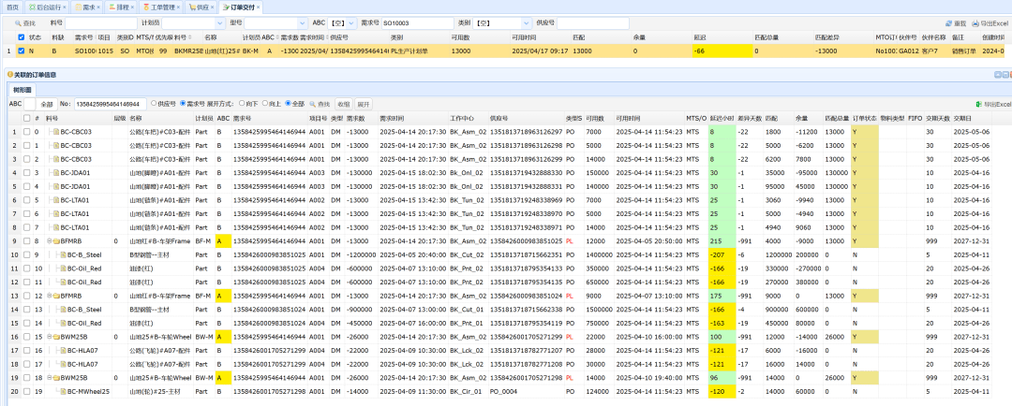Click the Excel export icon in tree panel

(979, 104)
